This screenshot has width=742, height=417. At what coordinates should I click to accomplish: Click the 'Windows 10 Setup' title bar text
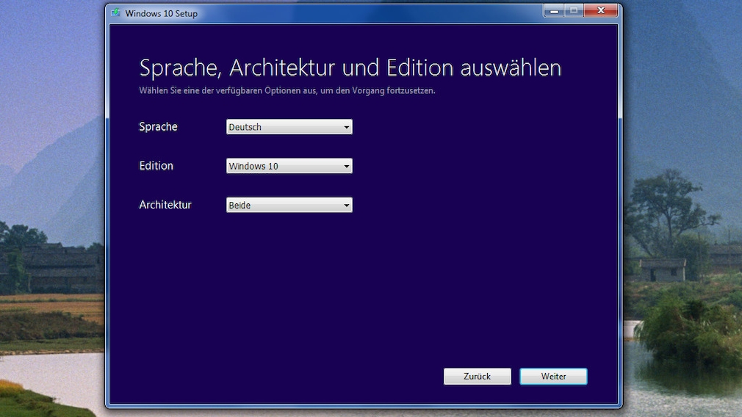click(x=161, y=13)
